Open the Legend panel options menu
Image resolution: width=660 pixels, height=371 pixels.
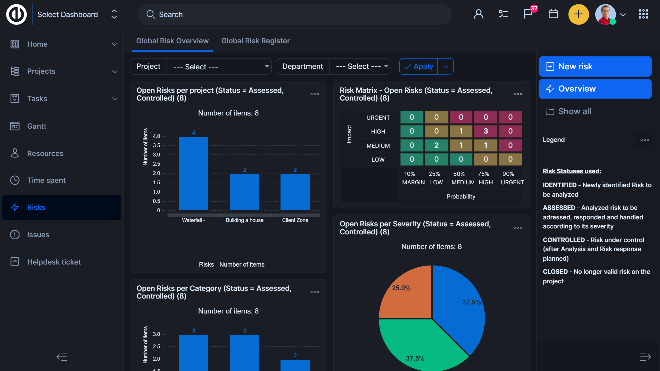click(645, 140)
